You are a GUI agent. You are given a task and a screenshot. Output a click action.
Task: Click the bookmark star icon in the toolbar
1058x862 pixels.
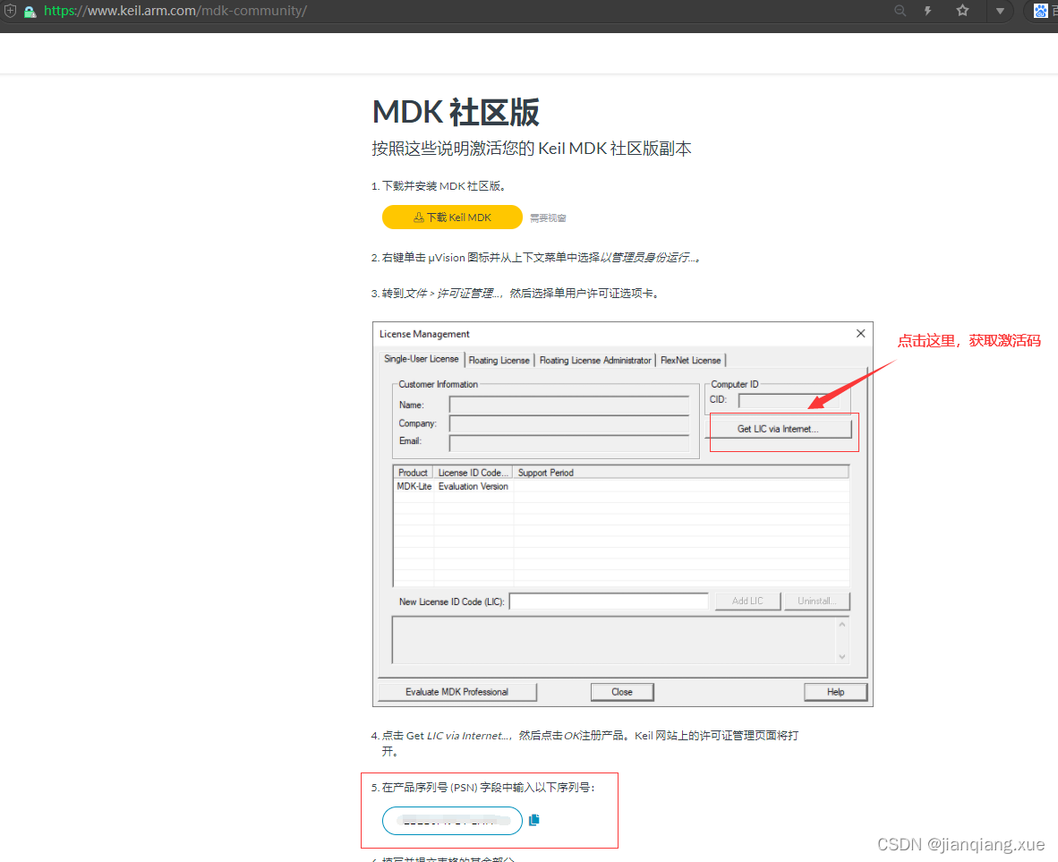point(962,11)
